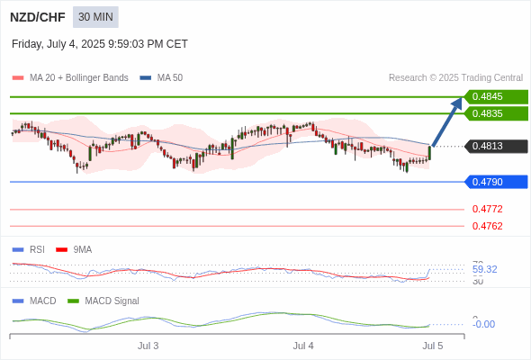
Task: Click the red MA 20 Bollinger legend swatch
Action: [18, 78]
